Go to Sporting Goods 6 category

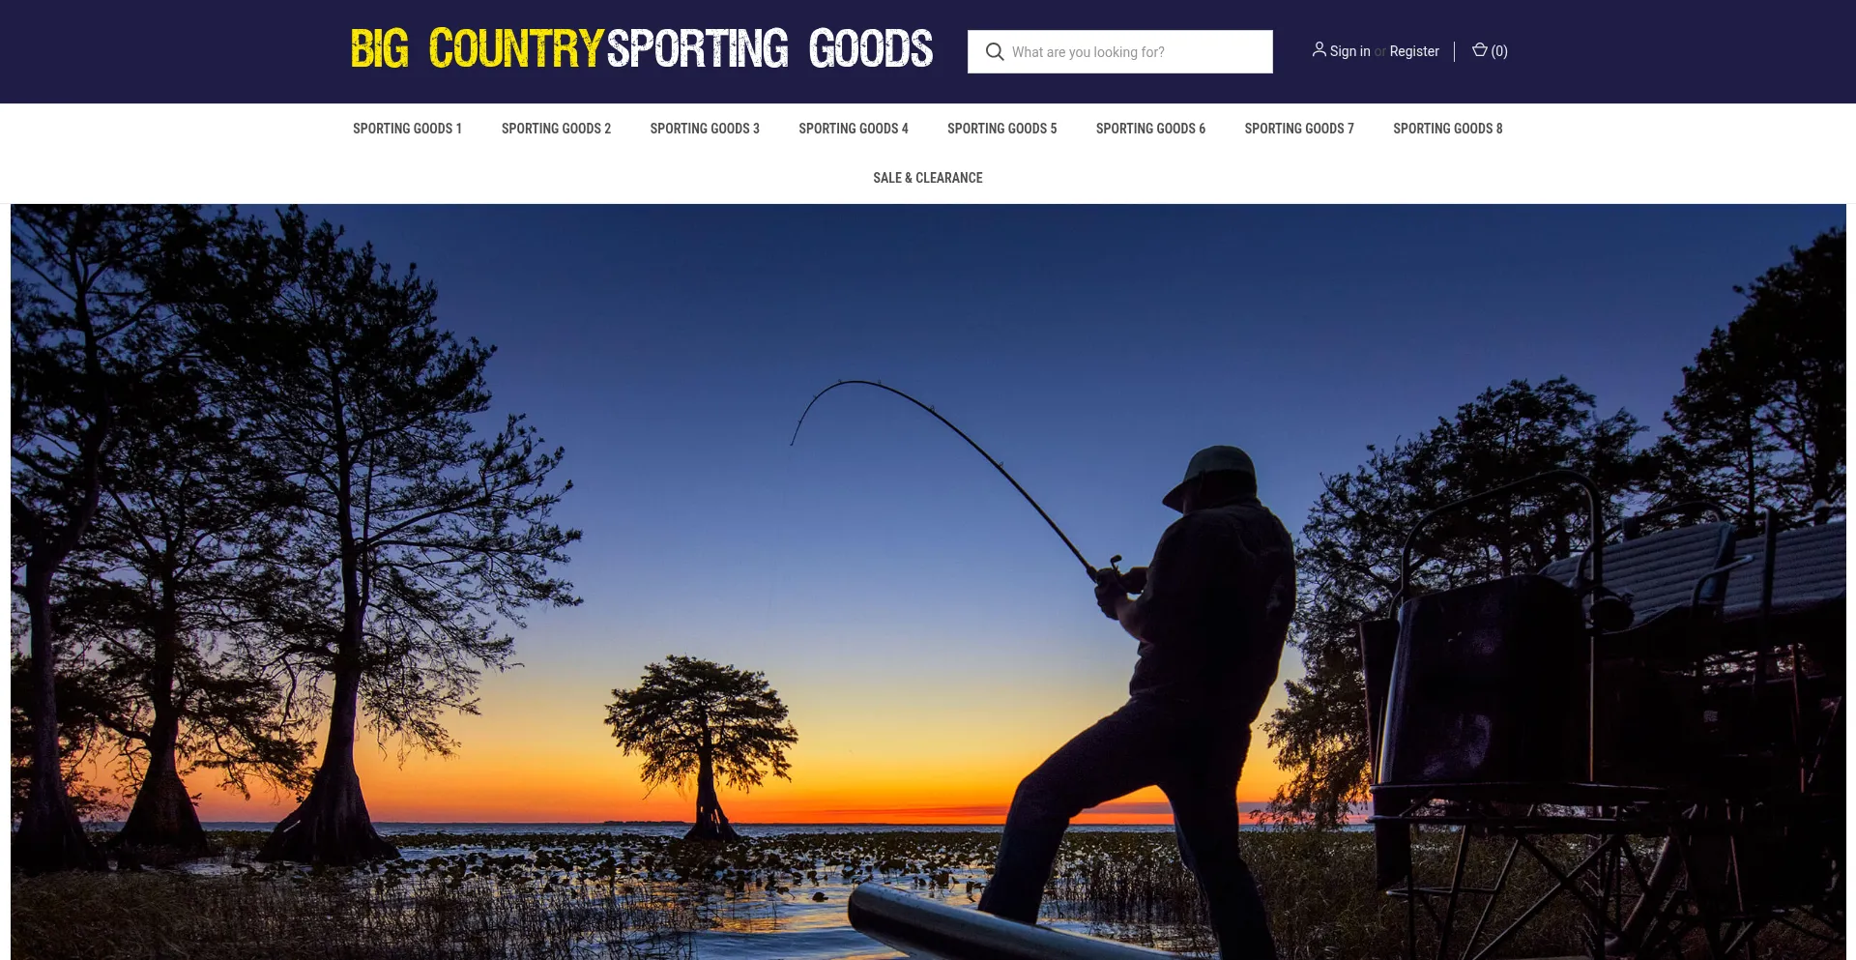pyautogui.click(x=1150, y=129)
